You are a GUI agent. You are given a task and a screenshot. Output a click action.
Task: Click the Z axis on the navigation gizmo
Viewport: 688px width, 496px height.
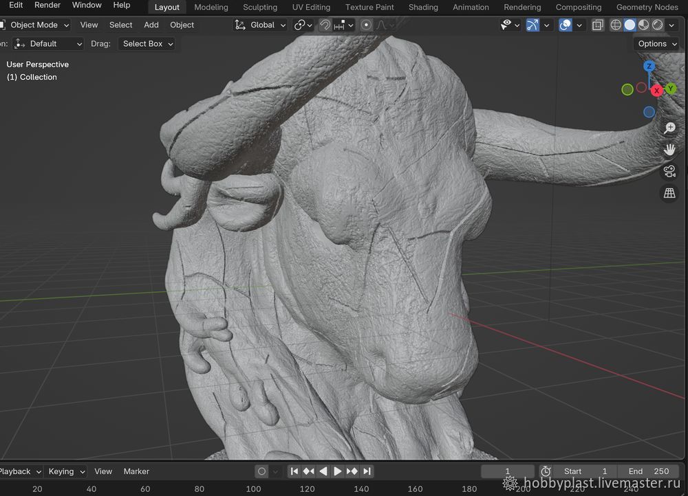click(x=649, y=67)
